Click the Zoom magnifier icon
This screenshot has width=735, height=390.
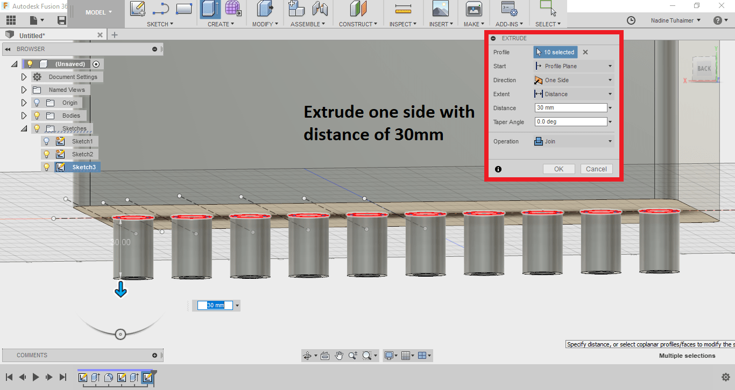pos(353,356)
